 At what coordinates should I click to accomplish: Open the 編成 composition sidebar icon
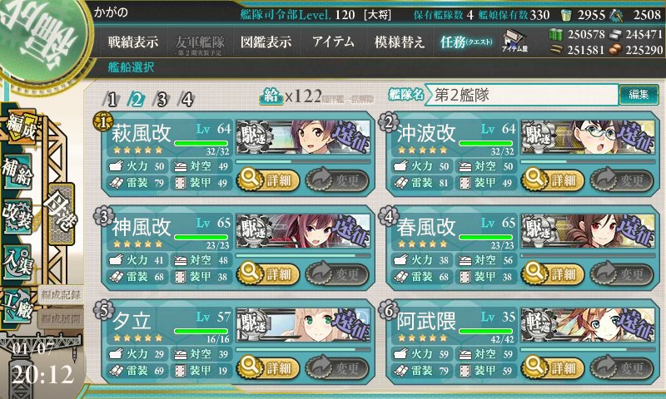click(20, 126)
